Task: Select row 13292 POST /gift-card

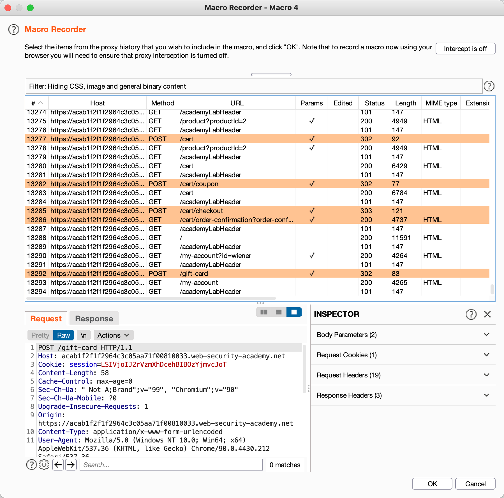Action: point(258,273)
